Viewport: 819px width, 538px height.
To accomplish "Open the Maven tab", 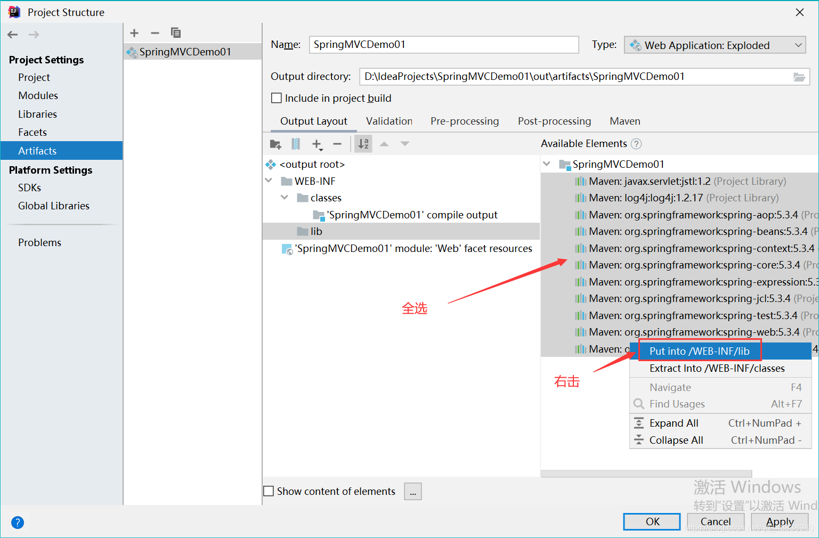I will pyautogui.click(x=625, y=121).
